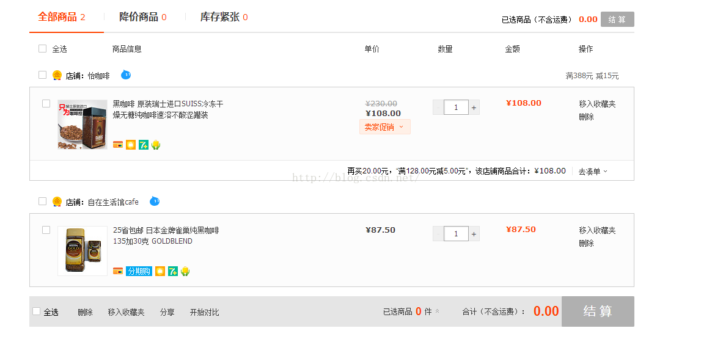Tick the top 全选 select-all checkbox
This screenshot has height=342, width=701.
pyautogui.click(x=43, y=49)
